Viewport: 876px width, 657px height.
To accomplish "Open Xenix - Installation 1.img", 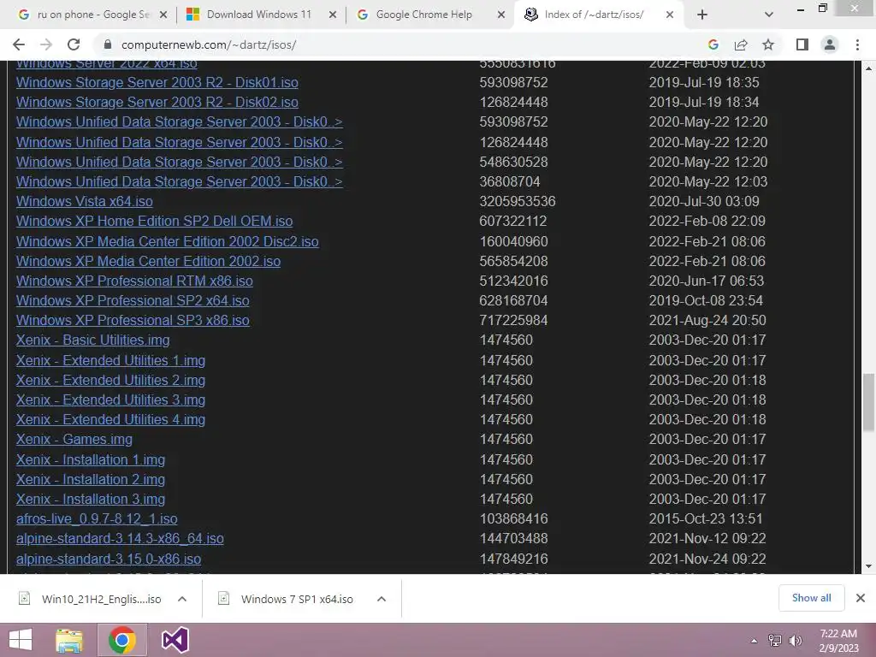I will [x=91, y=459].
